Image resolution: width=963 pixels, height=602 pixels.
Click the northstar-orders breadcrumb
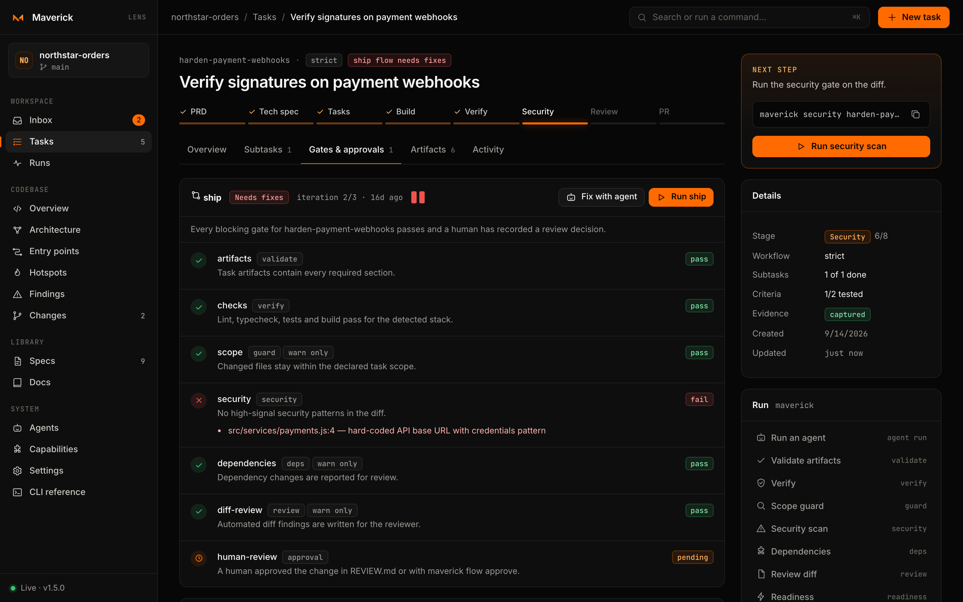205,17
